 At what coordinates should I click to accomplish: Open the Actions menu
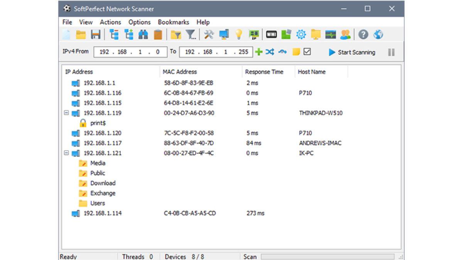pyautogui.click(x=110, y=22)
